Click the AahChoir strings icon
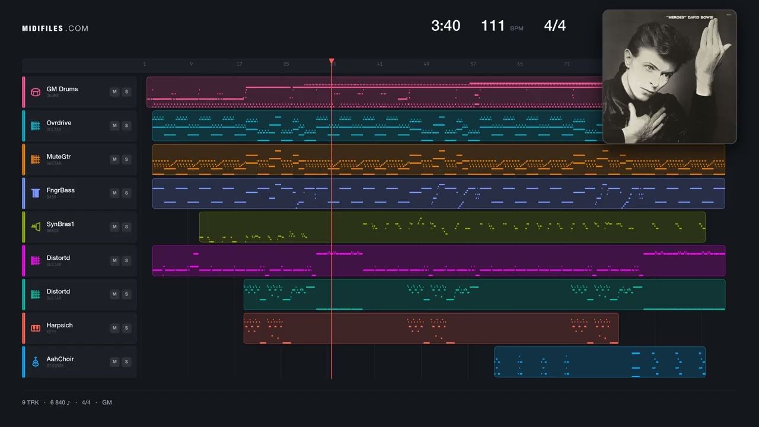Screen dimensions: 759x427 (x=35, y=362)
